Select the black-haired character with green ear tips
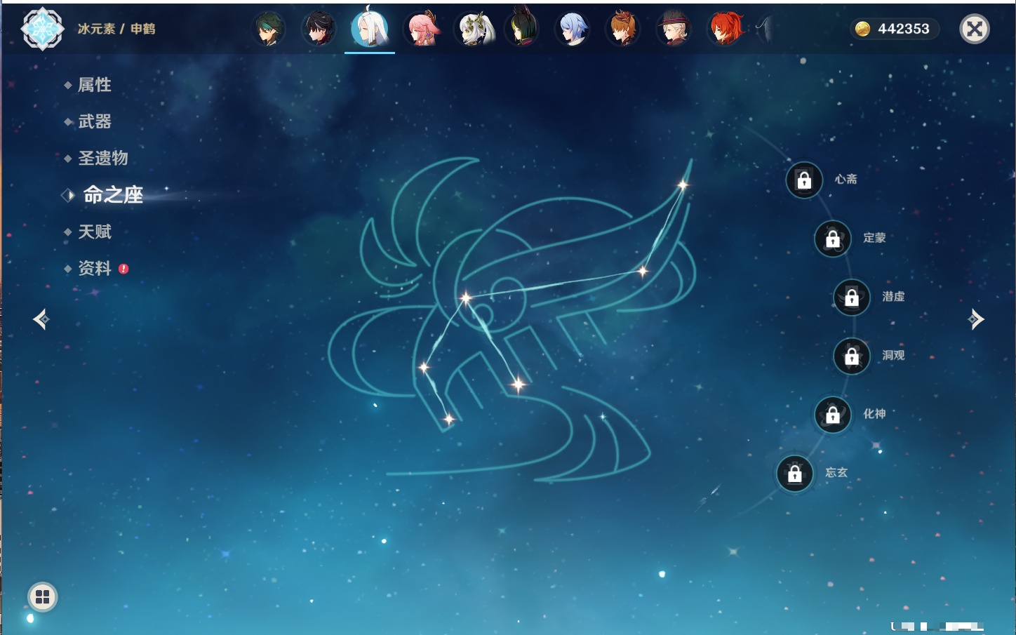The image size is (1016, 635). pos(522,29)
